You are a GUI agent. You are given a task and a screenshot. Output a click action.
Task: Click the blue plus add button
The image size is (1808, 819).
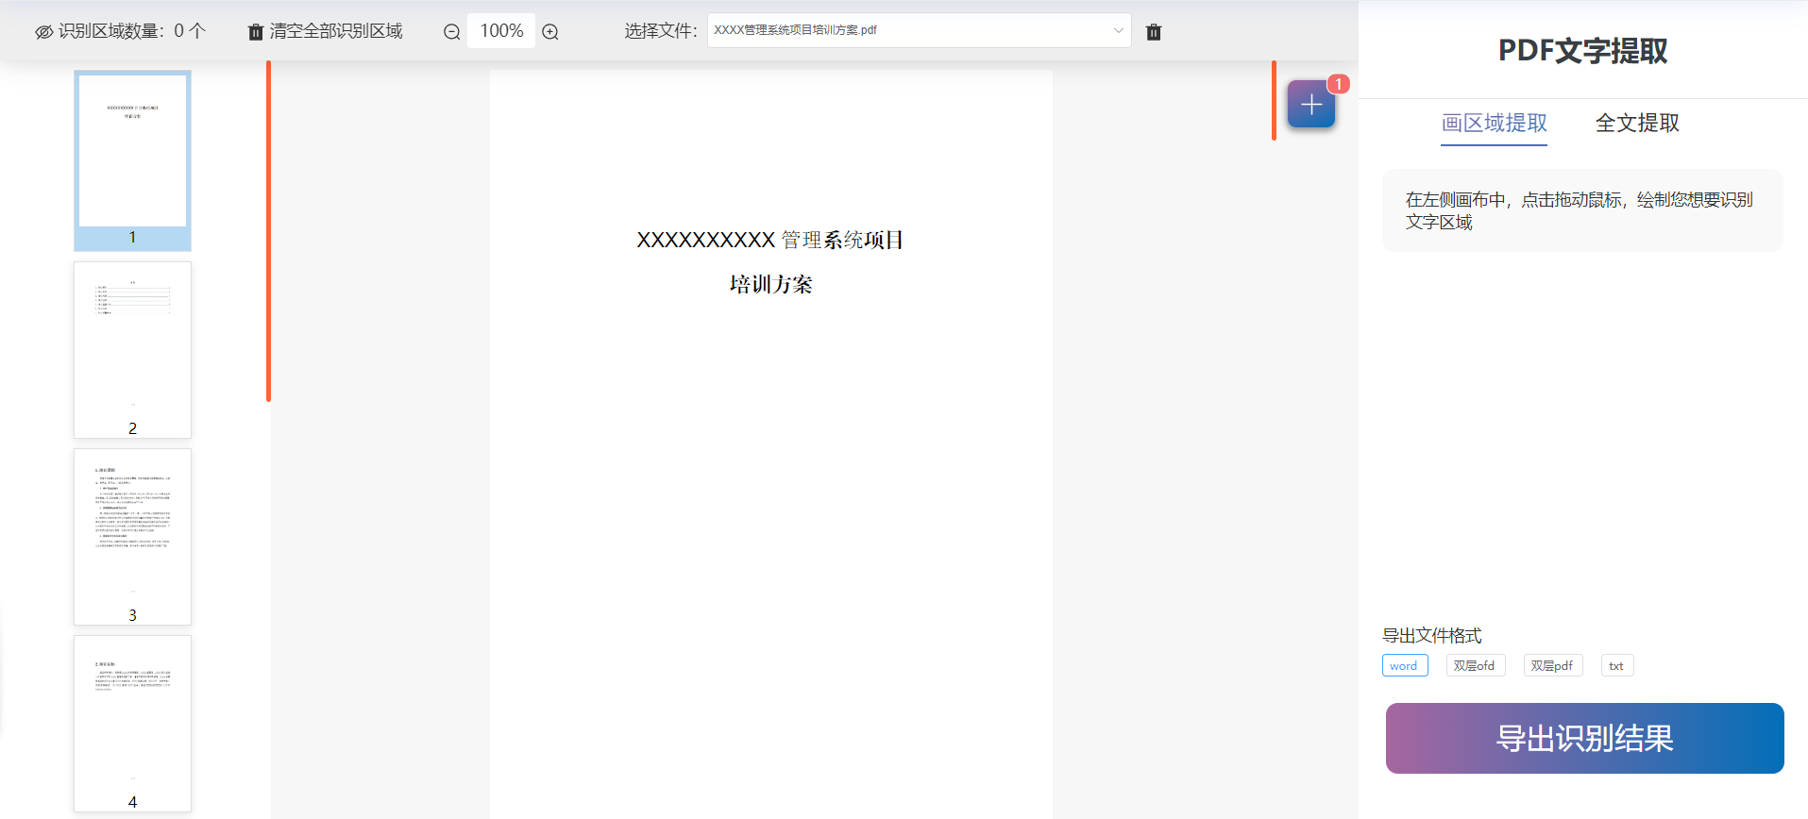pyautogui.click(x=1310, y=105)
